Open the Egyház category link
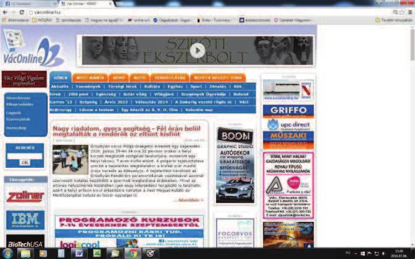 175,86
